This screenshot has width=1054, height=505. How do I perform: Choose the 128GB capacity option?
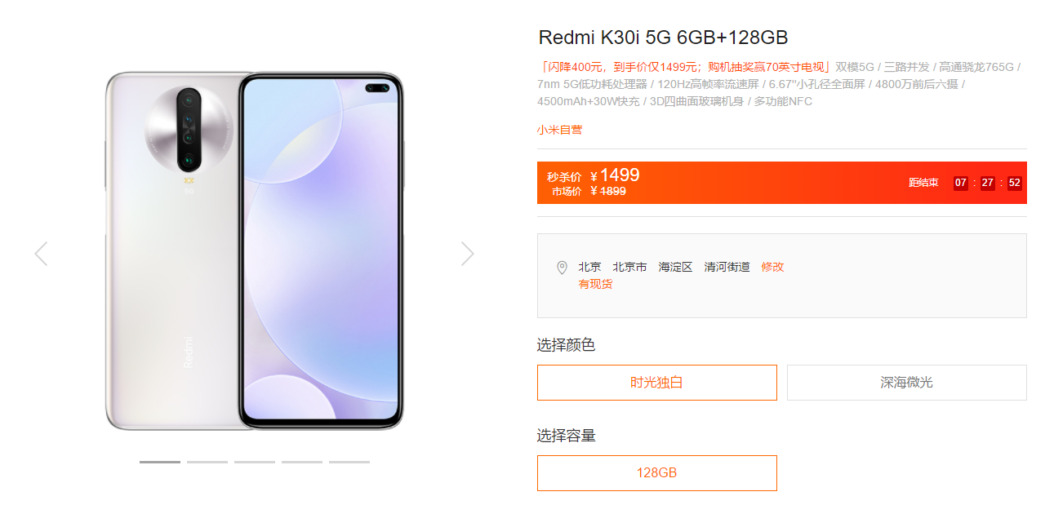point(657,473)
